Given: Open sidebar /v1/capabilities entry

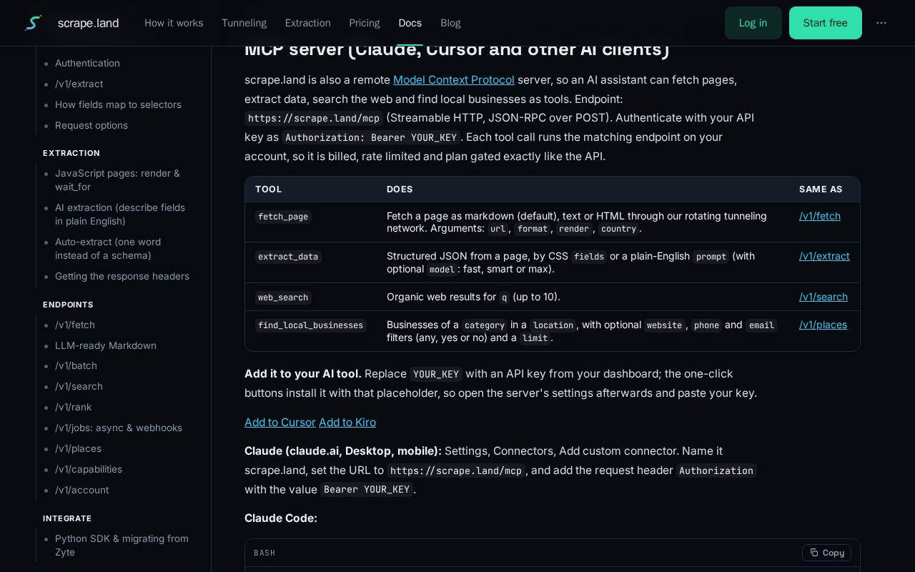Looking at the screenshot, I should click(89, 469).
